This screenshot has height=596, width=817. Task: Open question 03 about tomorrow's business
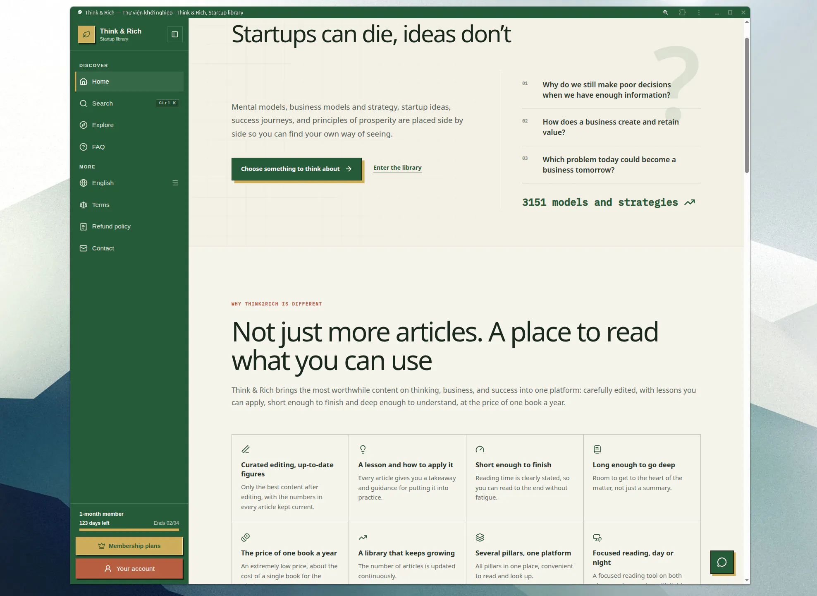[611, 165]
